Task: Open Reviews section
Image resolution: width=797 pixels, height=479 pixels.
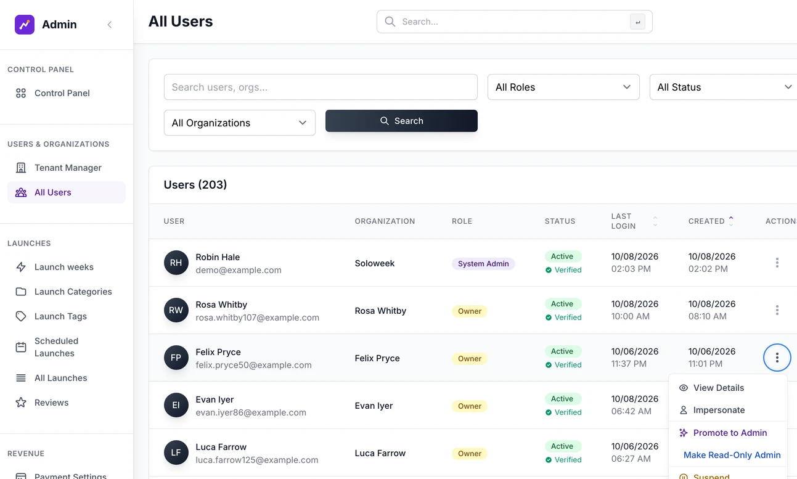Action: coord(67,403)
